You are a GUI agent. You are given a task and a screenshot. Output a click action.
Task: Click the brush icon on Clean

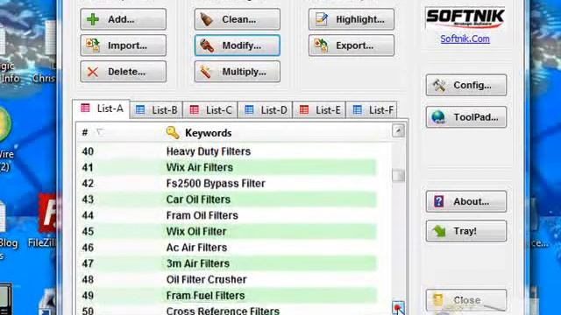click(x=207, y=19)
